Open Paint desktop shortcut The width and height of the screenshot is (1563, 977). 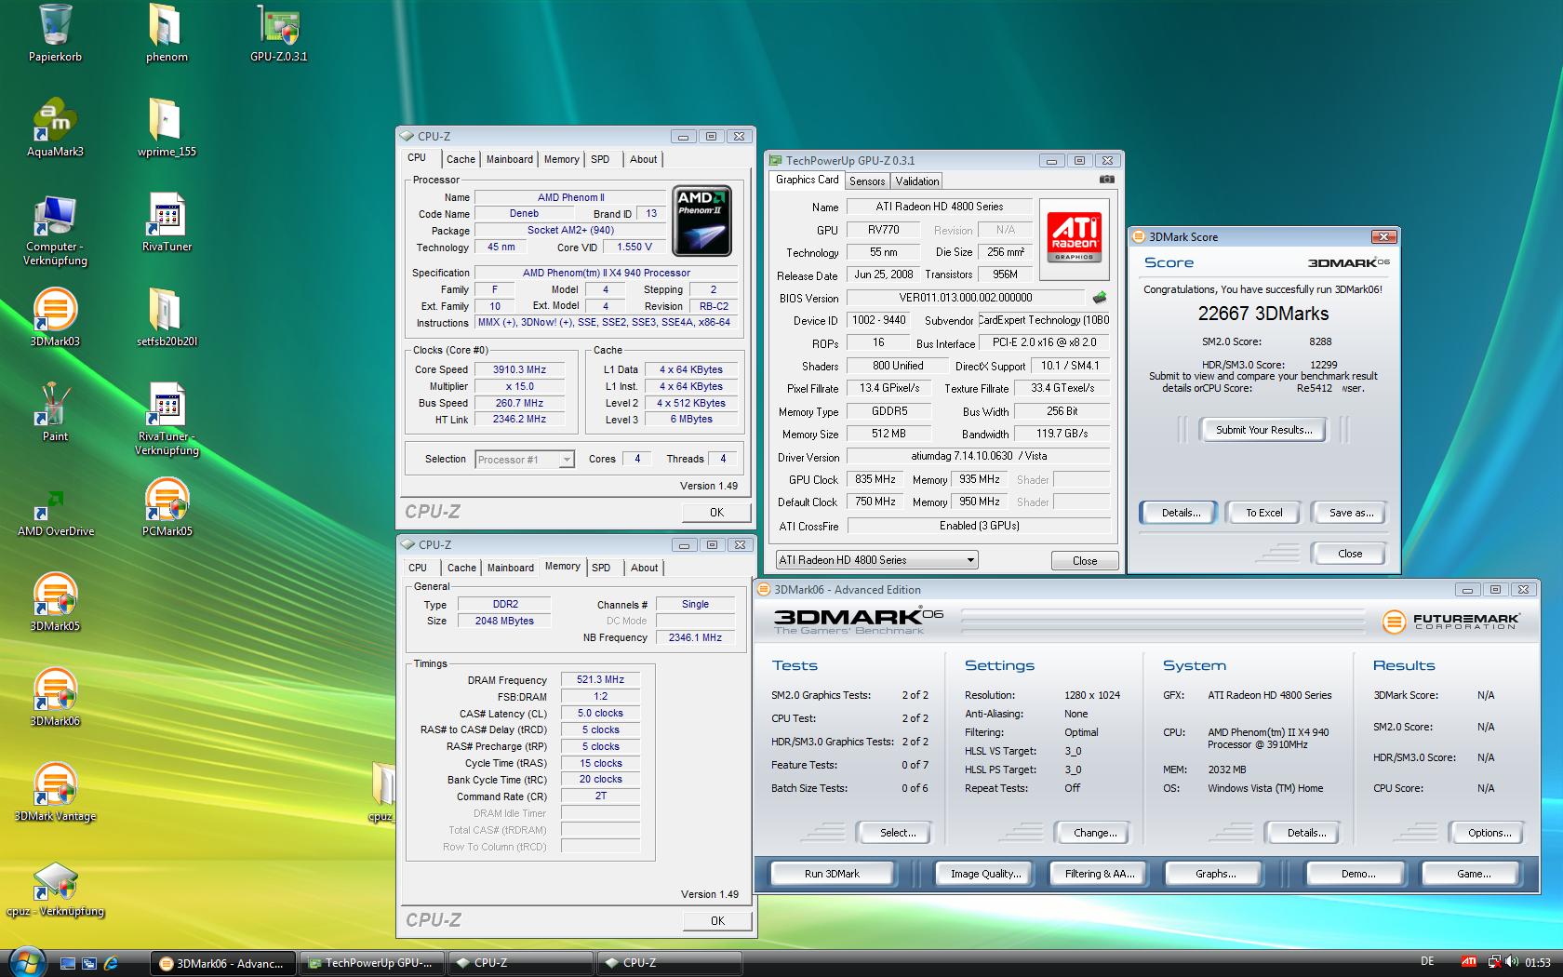pyautogui.click(x=55, y=413)
